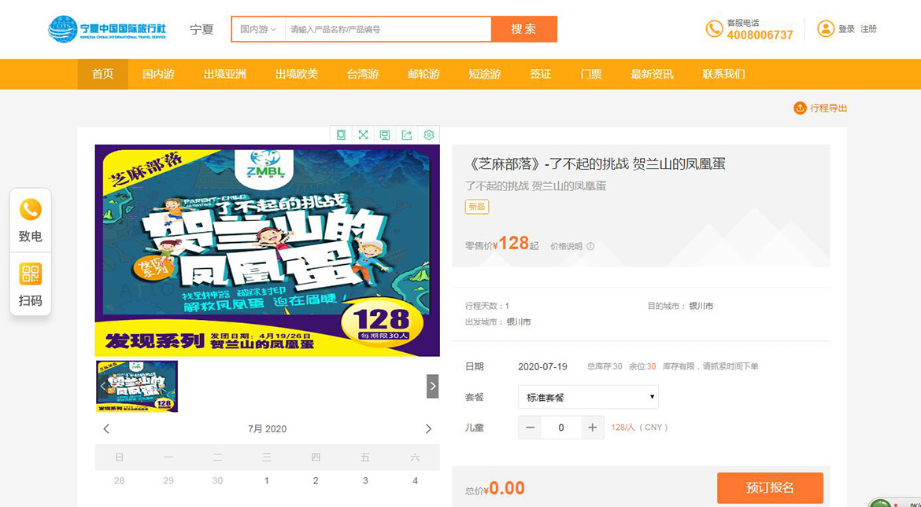Click the share arrow icon above the image
The height and width of the screenshot is (507, 921).
407,135
